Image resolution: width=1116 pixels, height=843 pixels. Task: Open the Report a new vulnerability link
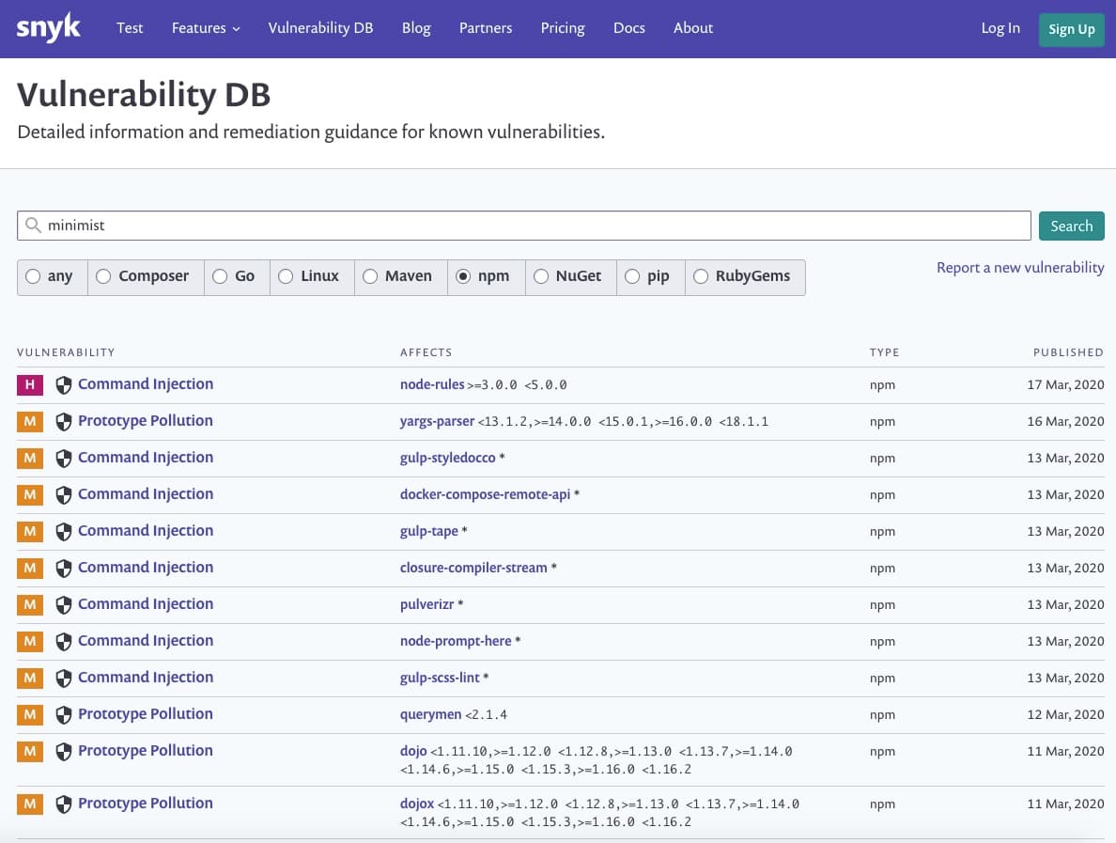pyautogui.click(x=1020, y=268)
